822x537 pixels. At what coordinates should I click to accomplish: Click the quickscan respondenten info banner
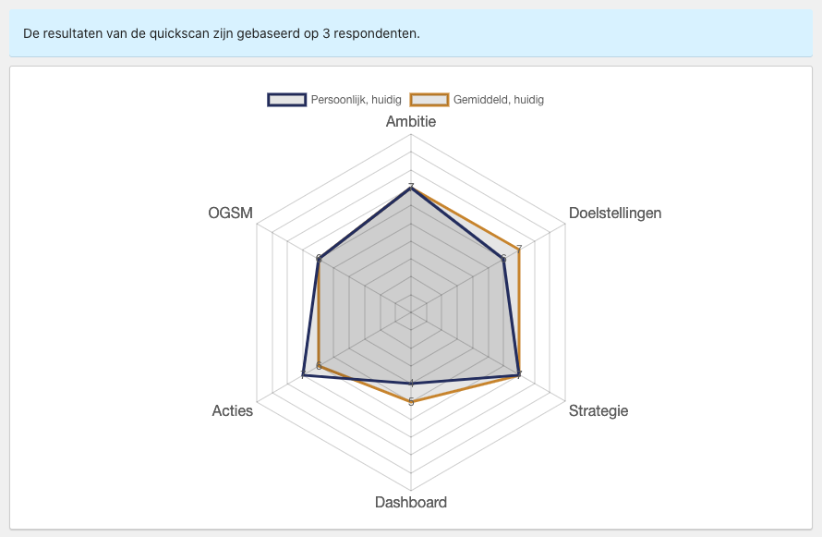[411, 33]
